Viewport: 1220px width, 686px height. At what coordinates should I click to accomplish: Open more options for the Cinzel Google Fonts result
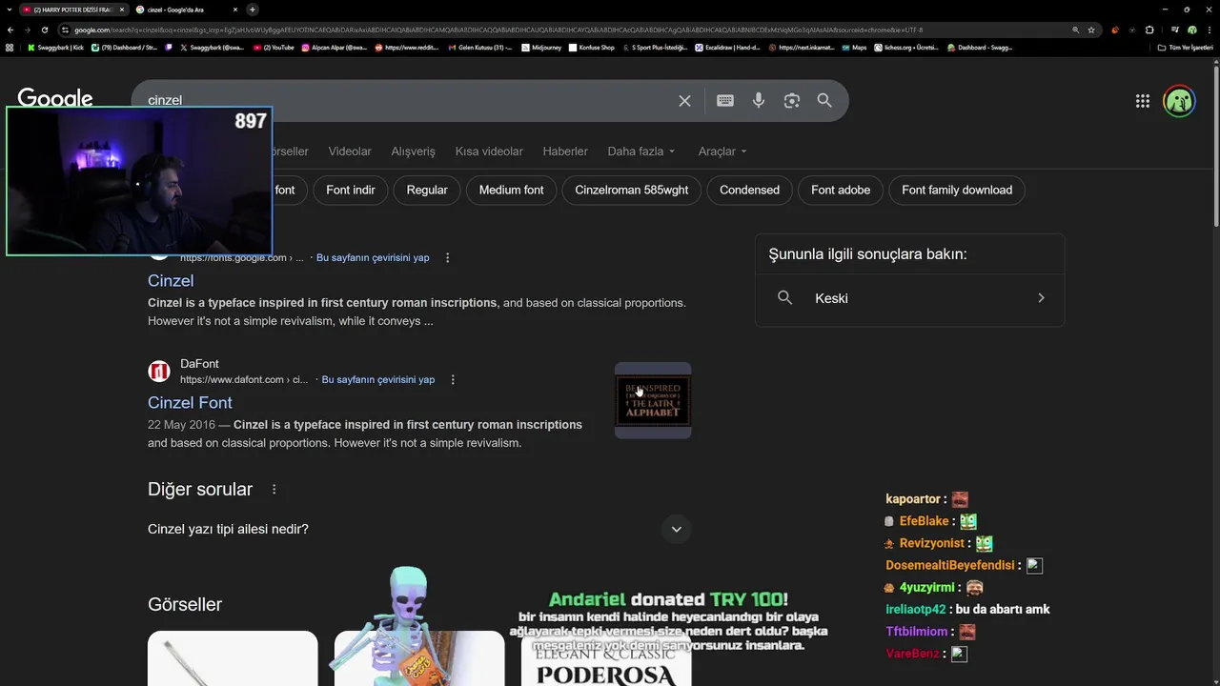pos(447,257)
